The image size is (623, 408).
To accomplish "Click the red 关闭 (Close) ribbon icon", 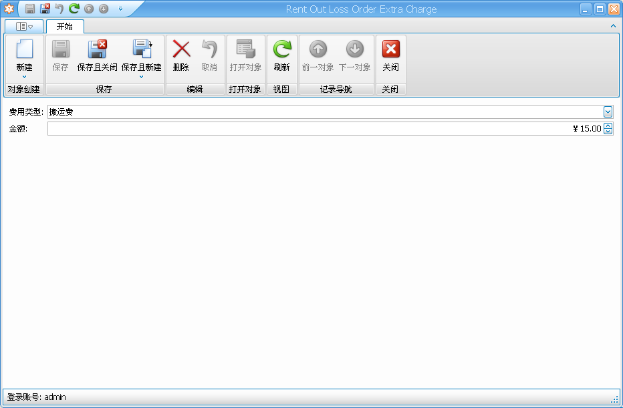I will (390, 49).
